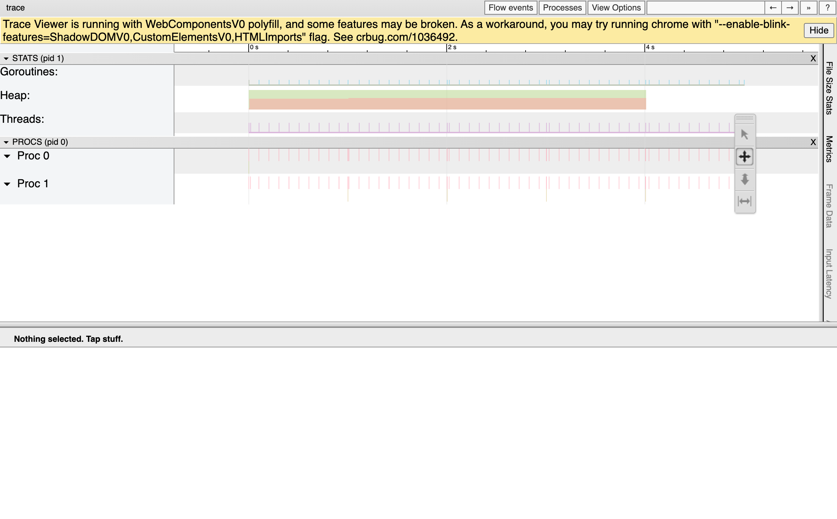
Task: Click the green heap allocation band
Action: point(447,94)
